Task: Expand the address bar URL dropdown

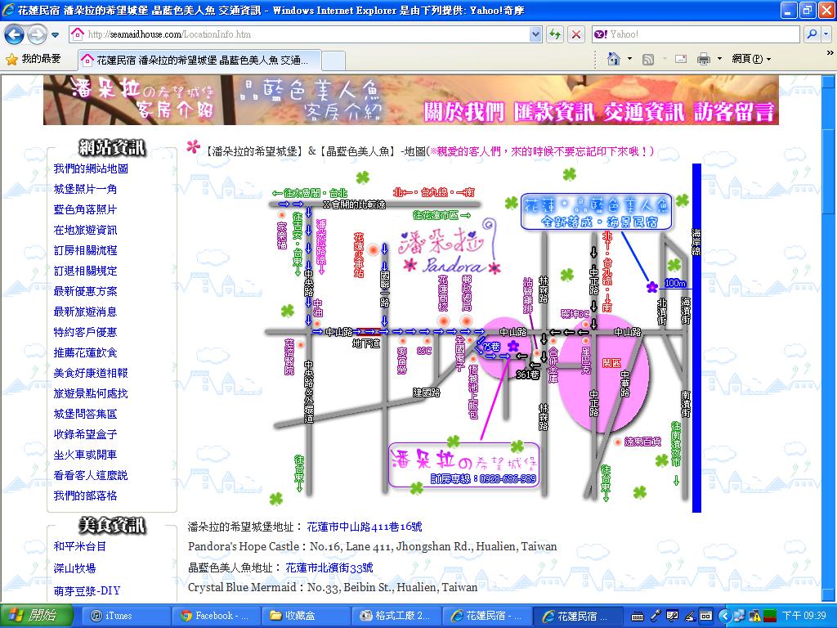Action: pos(535,34)
